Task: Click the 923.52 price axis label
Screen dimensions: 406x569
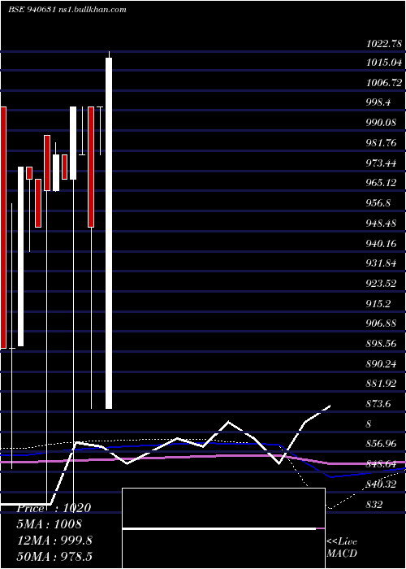Action: [x=382, y=283]
